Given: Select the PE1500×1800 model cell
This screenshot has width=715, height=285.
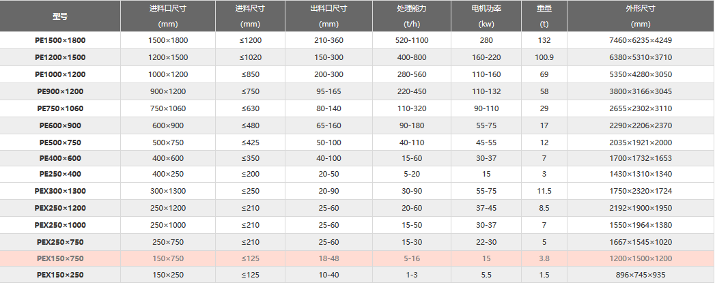Looking at the screenshot, I should coord(60,40).
